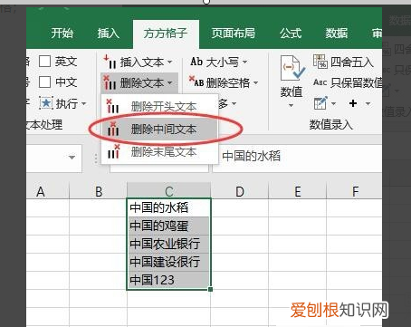The height and width of the screenshot is (327, 411).
Task: Select column D header
Action: pos(240,191)
